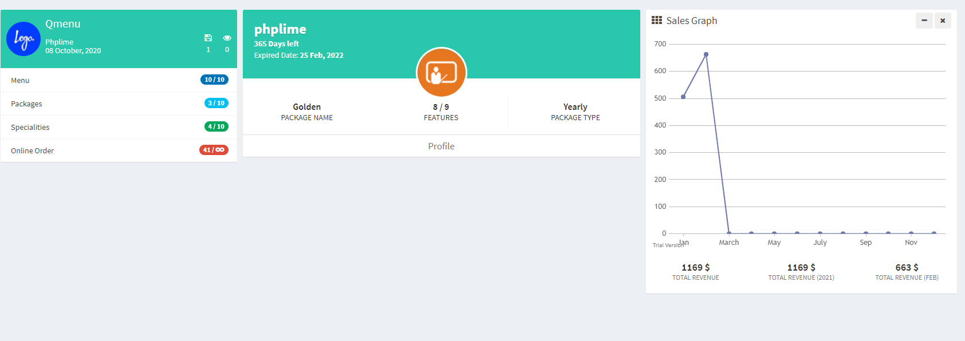Open the Online Order row
This screenshot has width=965, height=341.
(119, 150)
